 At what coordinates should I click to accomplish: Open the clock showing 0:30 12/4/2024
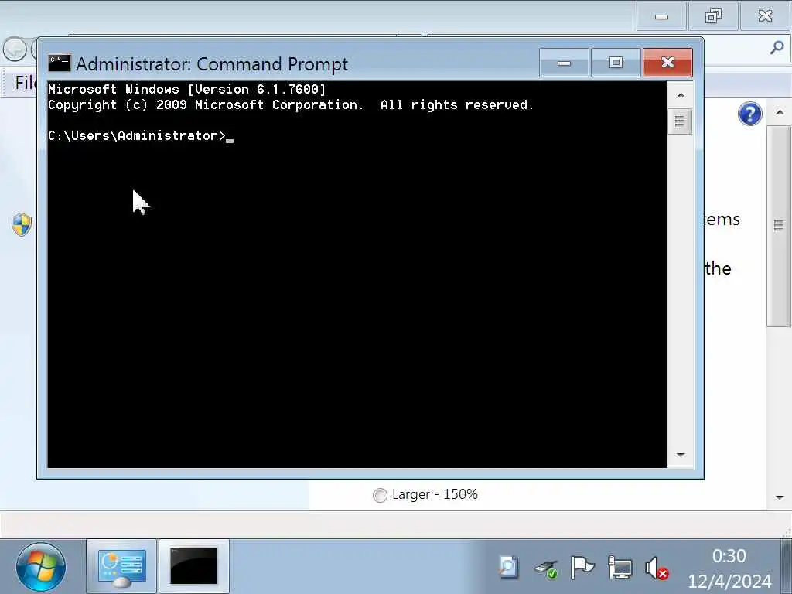729,568
